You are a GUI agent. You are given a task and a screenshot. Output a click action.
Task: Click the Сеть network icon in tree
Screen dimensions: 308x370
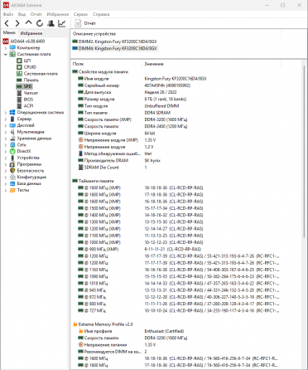click(x=12, y=144)
